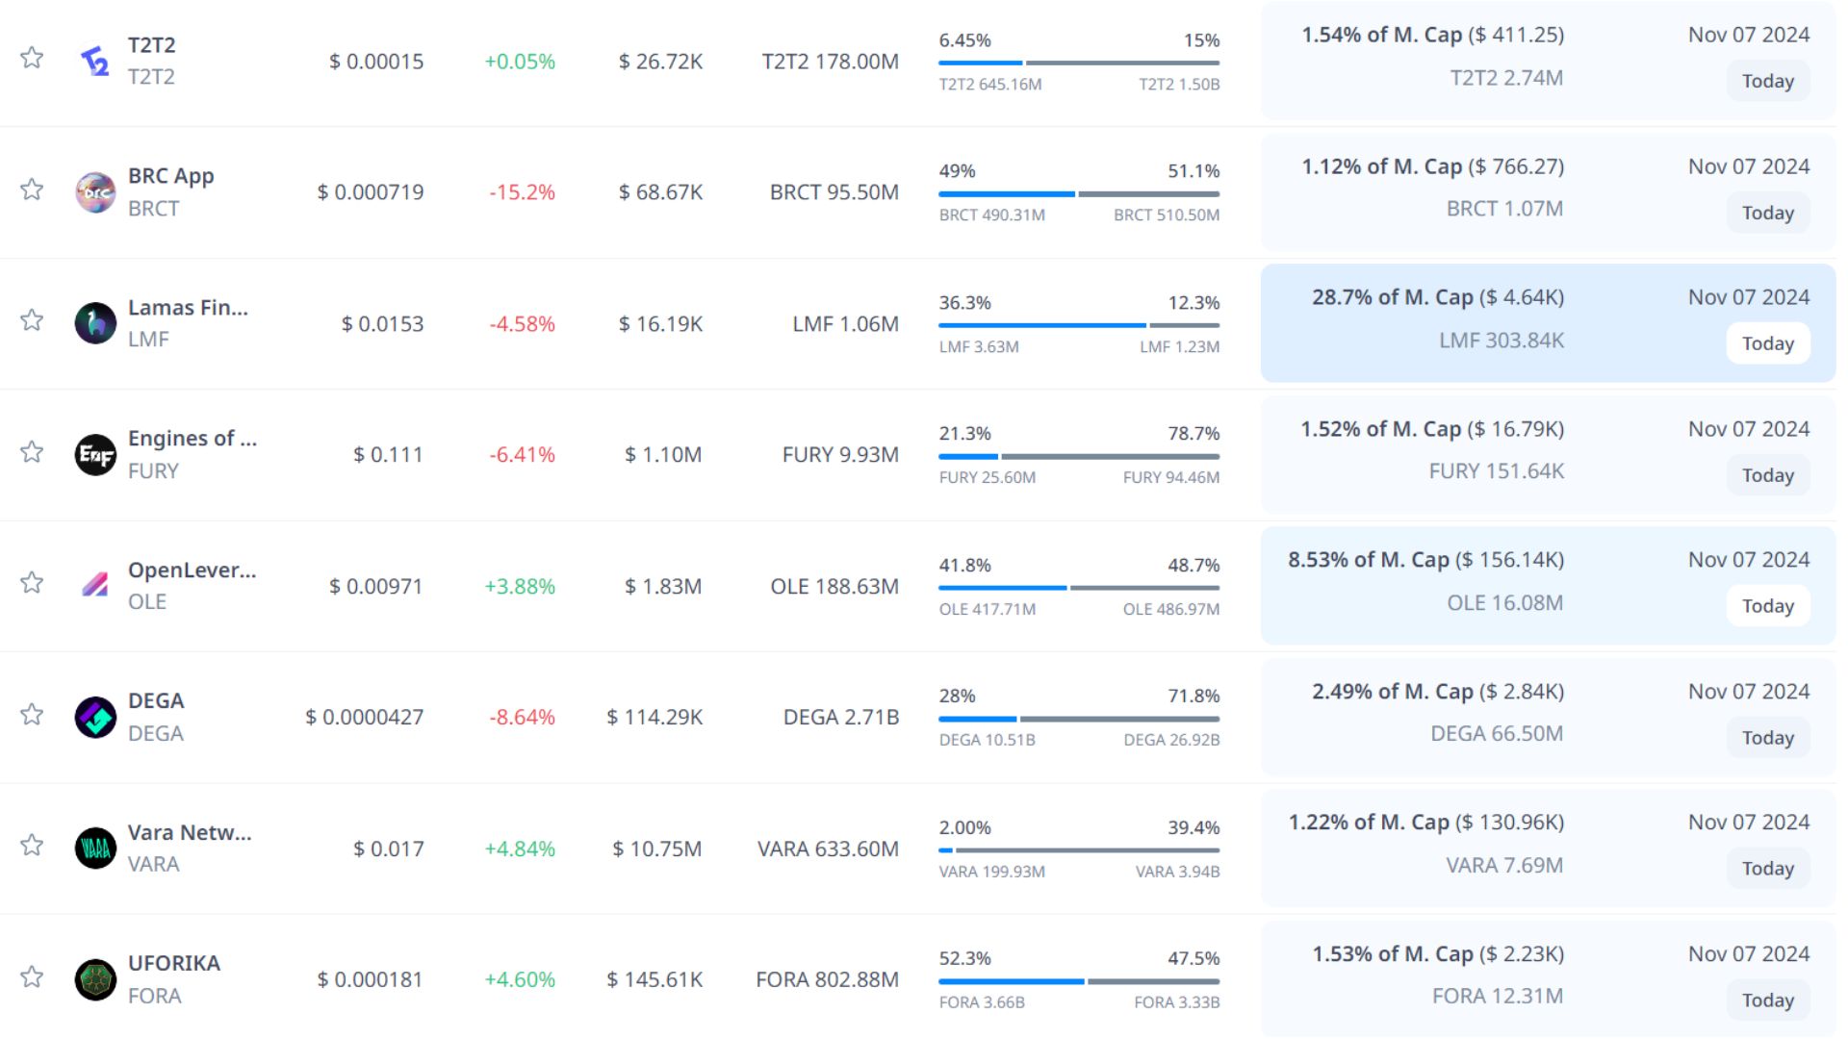This screenshot has width=1848, height=1039.
Task: Click the Engines of Fury logo icon
Action: point(95,454)
